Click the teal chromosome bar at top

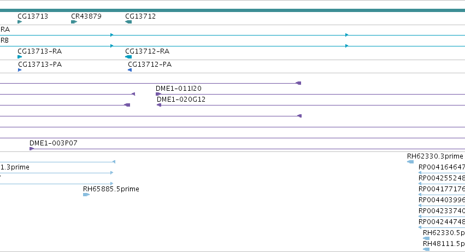(233, 10)
